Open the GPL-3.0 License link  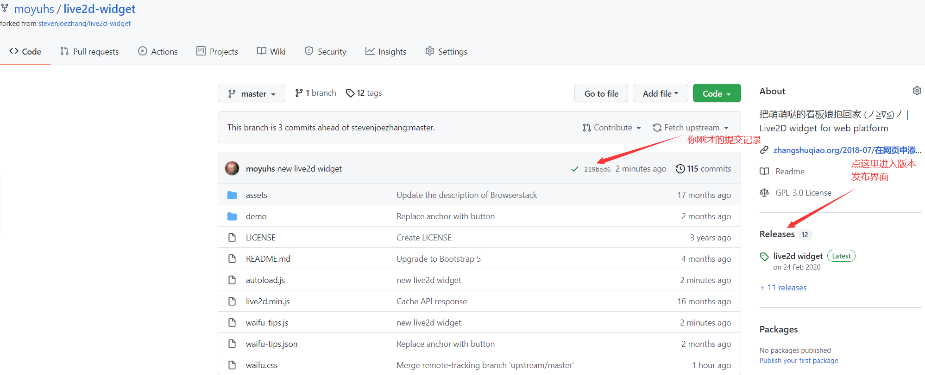(803, 193)
